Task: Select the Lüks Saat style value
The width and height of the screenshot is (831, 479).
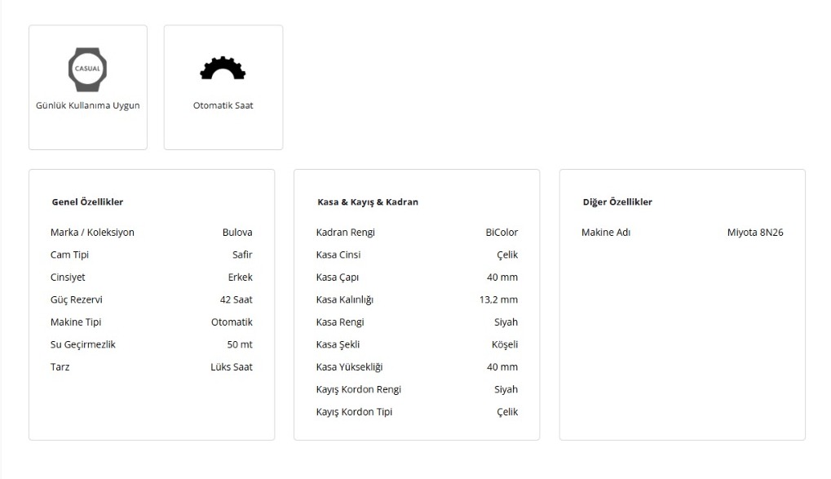Action: (232, 367)
